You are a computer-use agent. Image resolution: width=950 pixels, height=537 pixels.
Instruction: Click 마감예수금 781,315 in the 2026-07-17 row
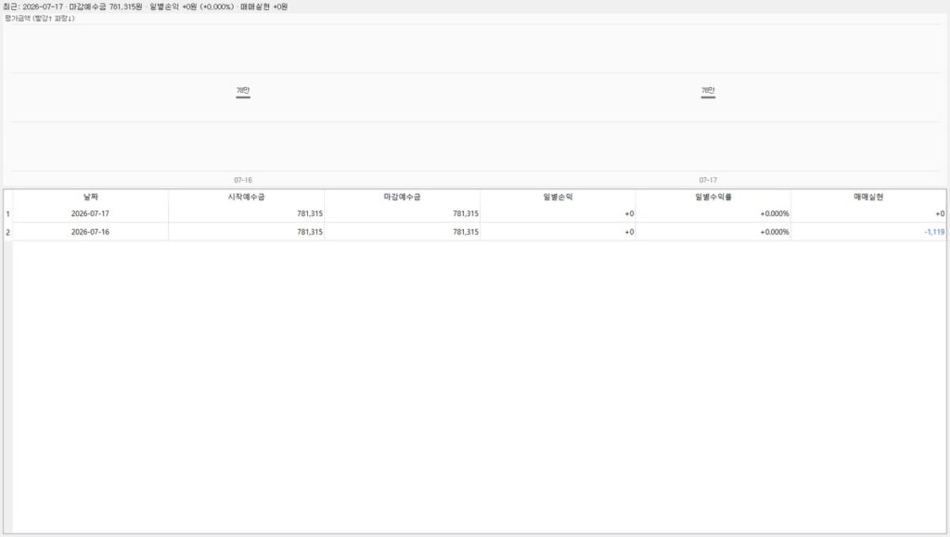coord(402,213)
